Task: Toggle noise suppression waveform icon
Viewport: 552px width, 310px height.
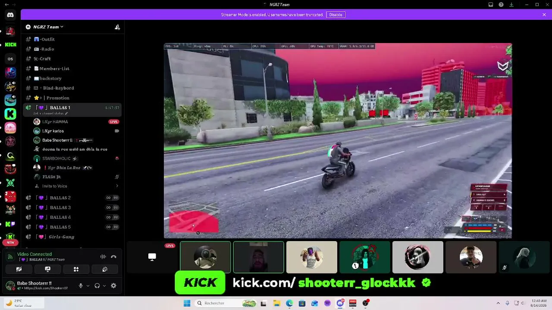Action: (103, 257)
